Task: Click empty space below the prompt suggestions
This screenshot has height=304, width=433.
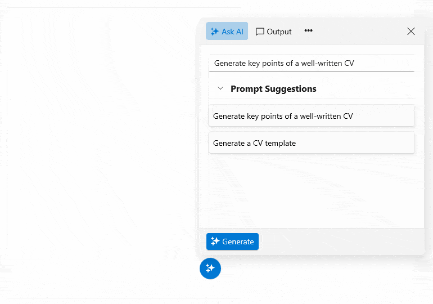Action: (312, 191)
